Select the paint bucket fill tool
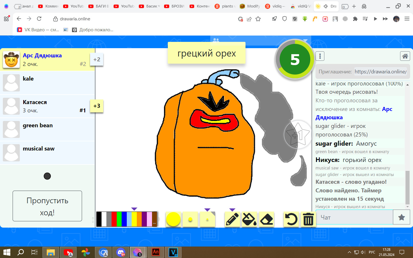 click(x=249, y=219)
